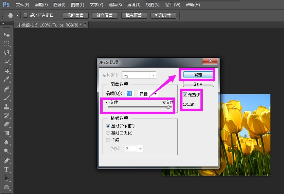Click the 确定 button
284x194 pixels.
(198, 75)
